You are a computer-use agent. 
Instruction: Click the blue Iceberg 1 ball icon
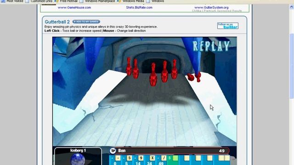pyautogui.click(x=78, y=159)
